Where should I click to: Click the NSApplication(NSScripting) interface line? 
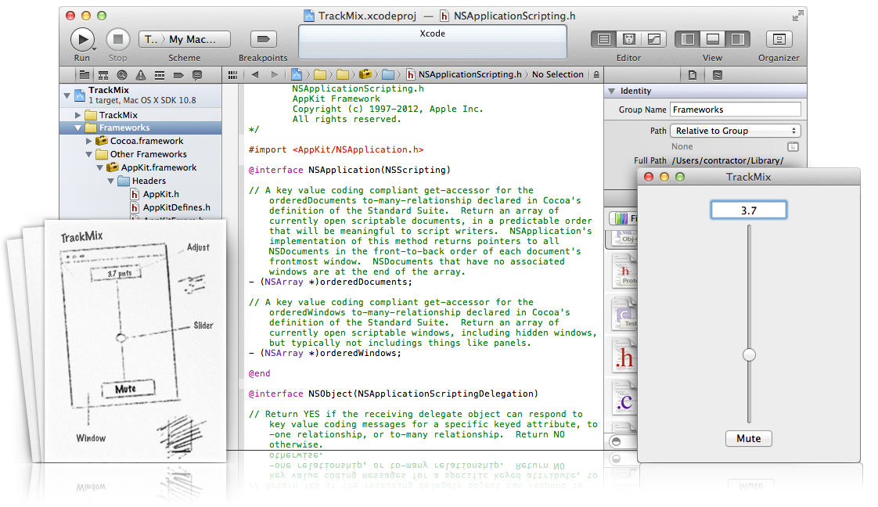[350, 170]
